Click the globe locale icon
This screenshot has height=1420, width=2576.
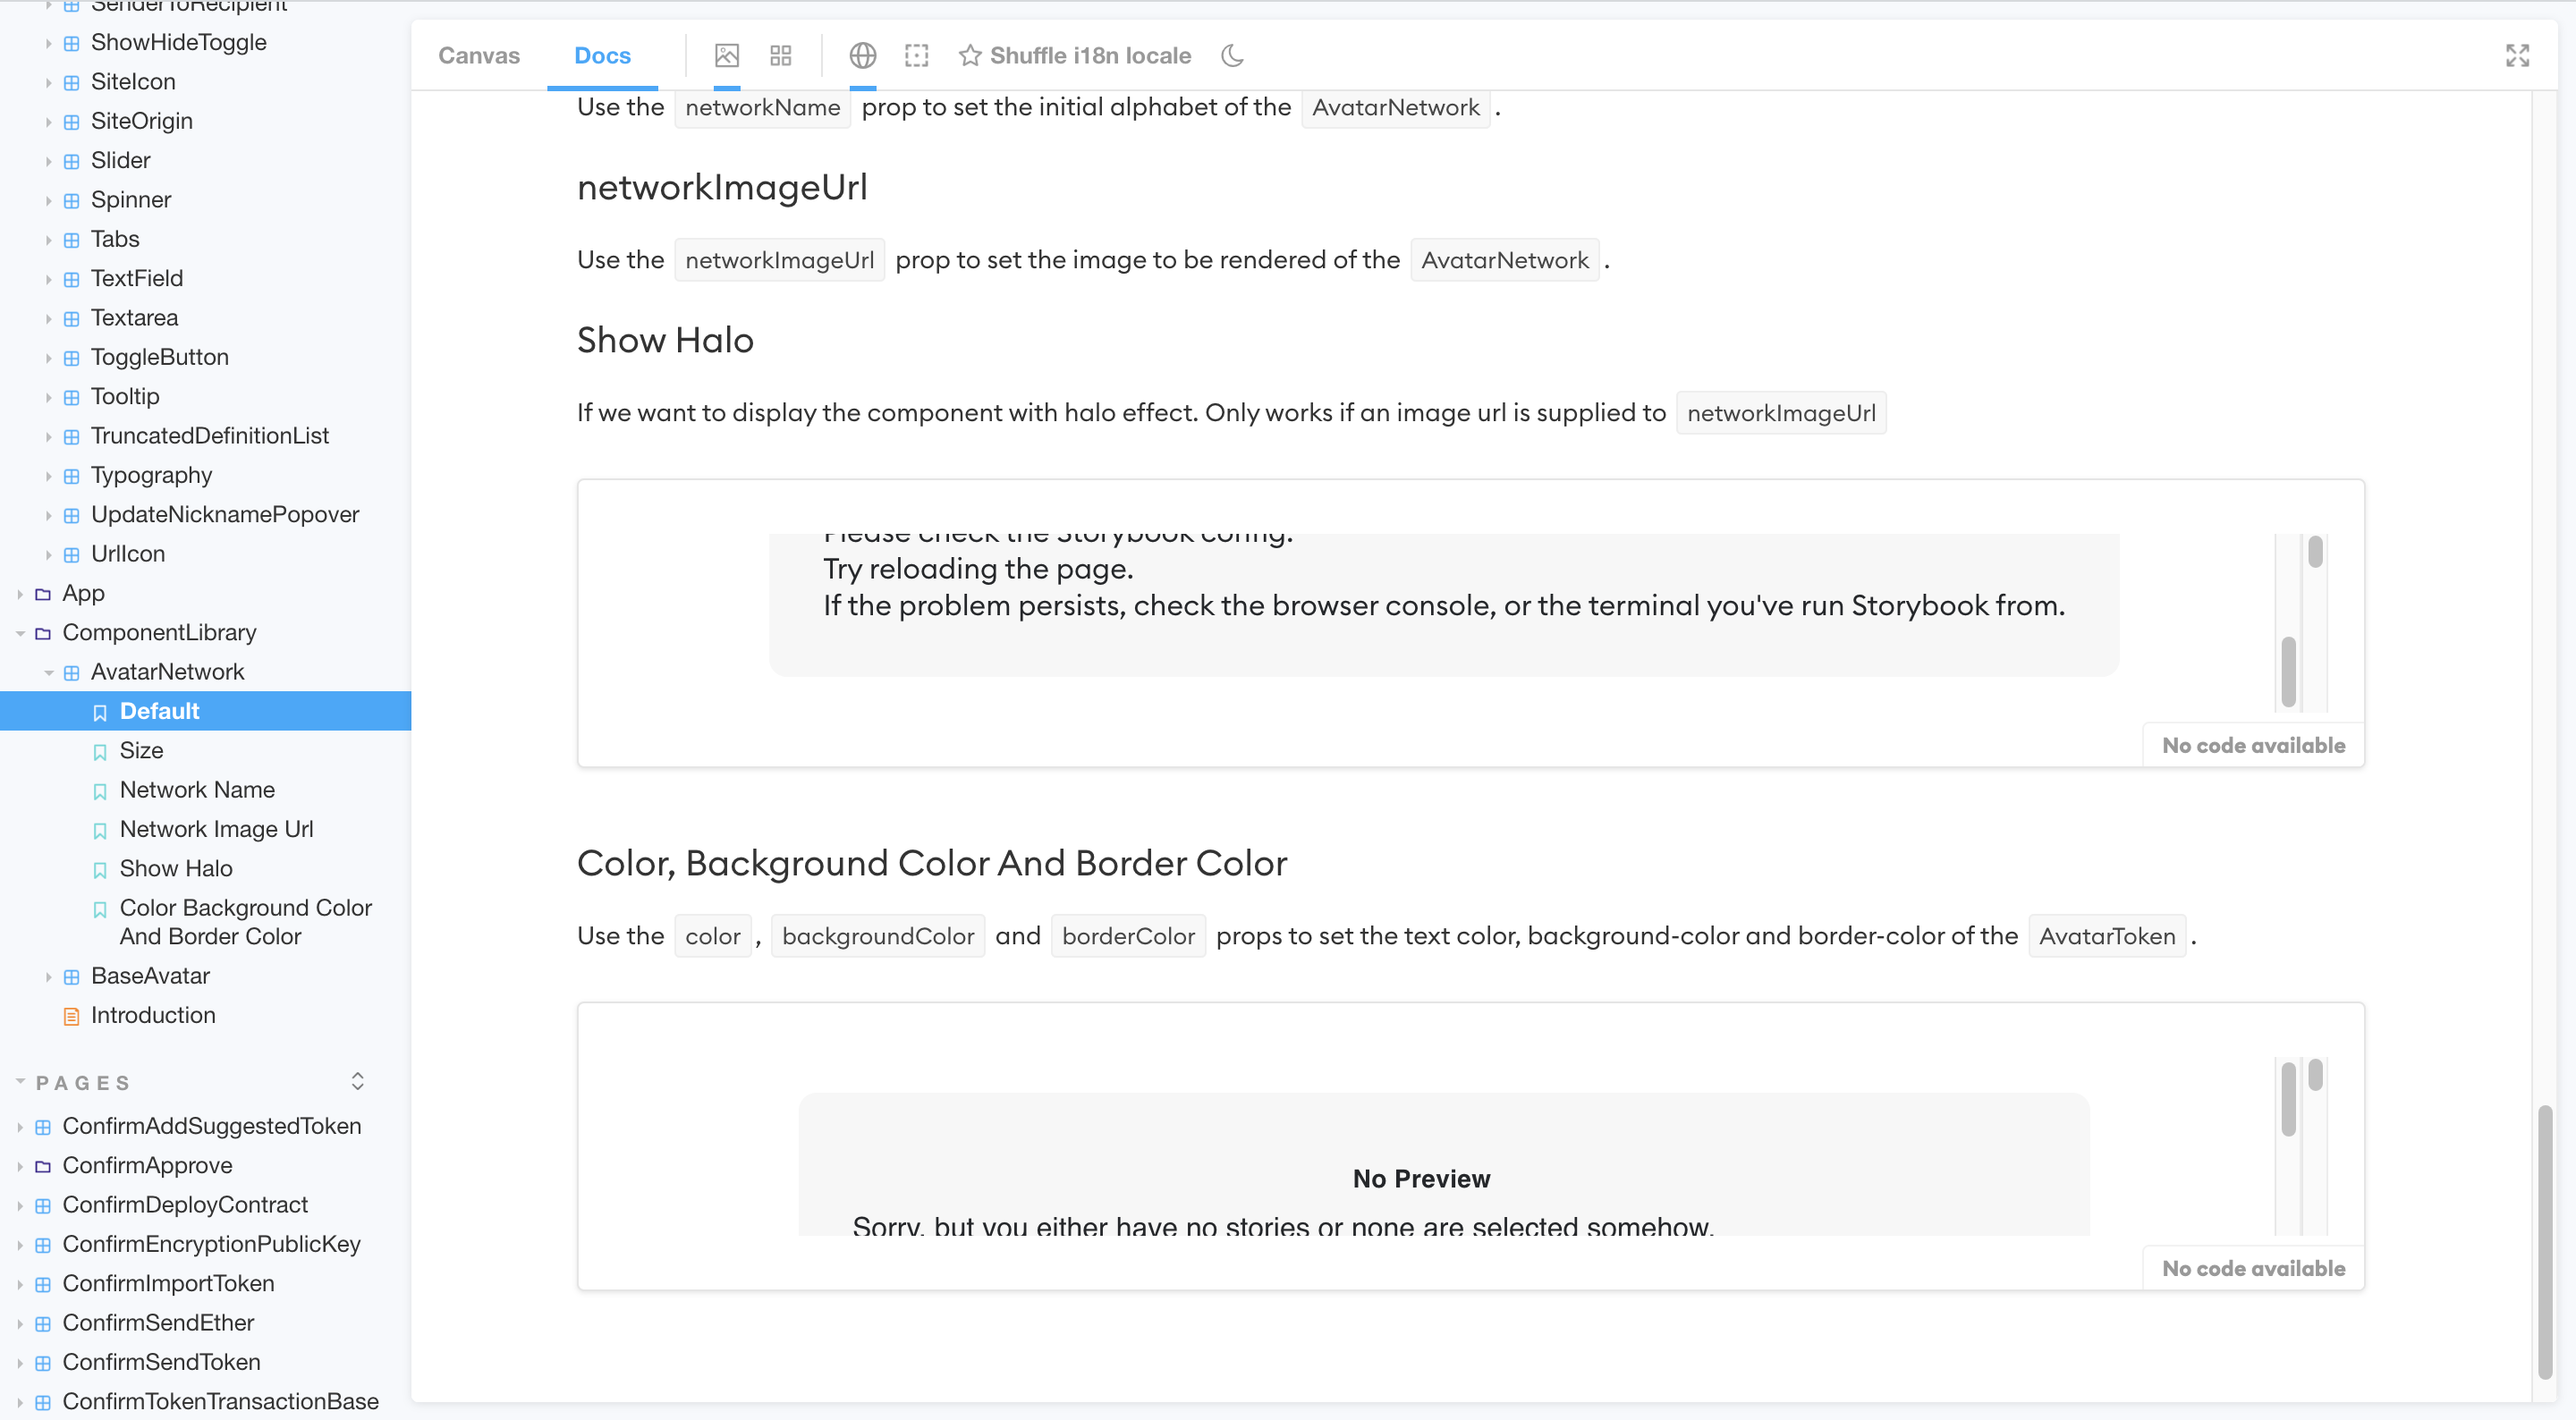coord(862,55)
